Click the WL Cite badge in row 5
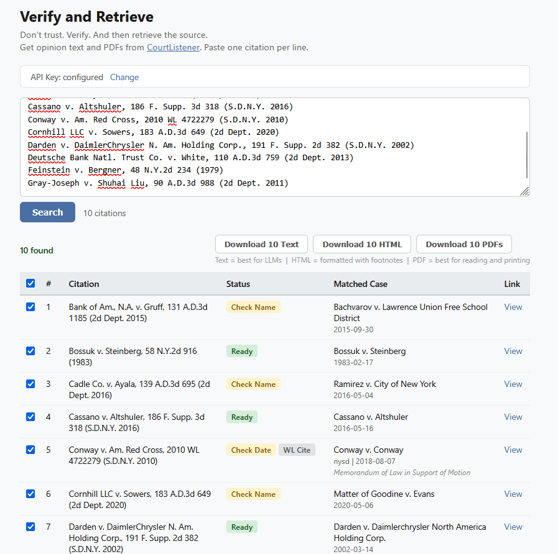 pyautogui.click(x=297, y=450)
